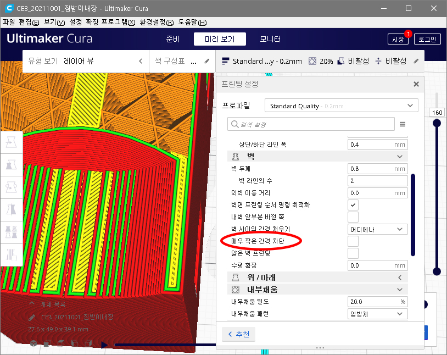Open the Support Blocker tool
Viewport: 447px width, 355px height.
11,255
